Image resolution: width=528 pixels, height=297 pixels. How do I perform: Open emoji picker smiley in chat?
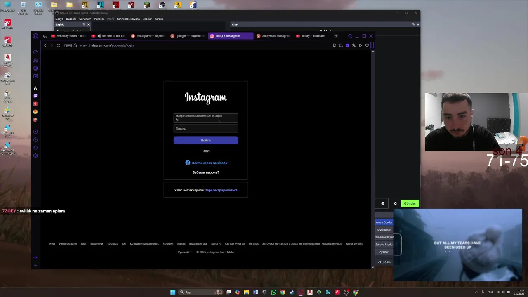click(383, 203)
